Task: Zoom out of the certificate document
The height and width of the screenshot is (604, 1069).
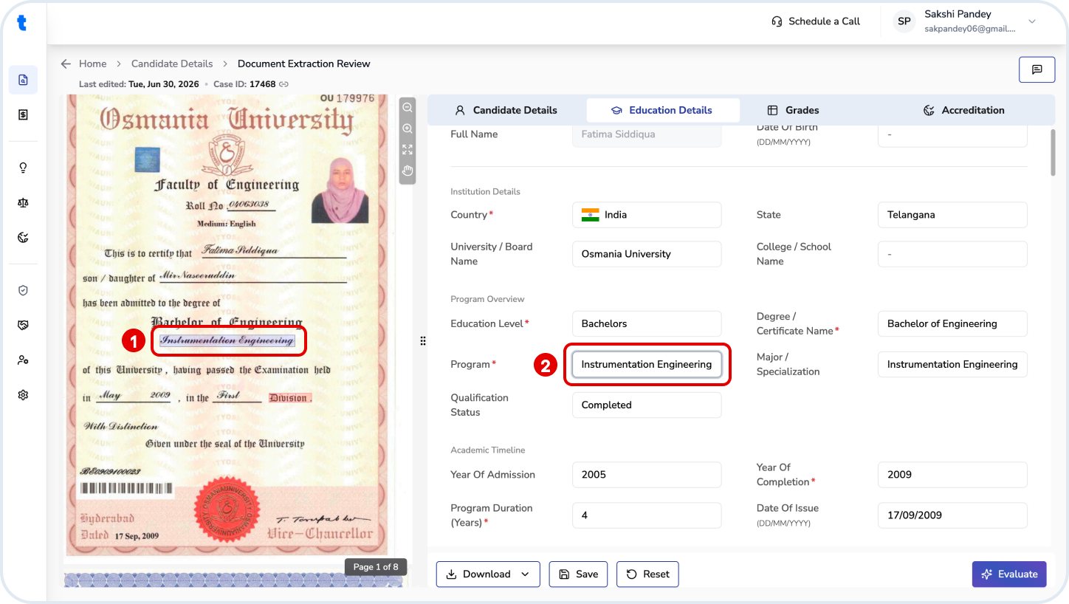Action: 408,107
